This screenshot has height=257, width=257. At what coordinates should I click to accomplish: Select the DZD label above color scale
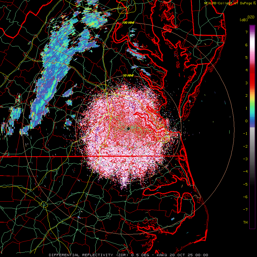pyautogui.click(x=251, y=17)
